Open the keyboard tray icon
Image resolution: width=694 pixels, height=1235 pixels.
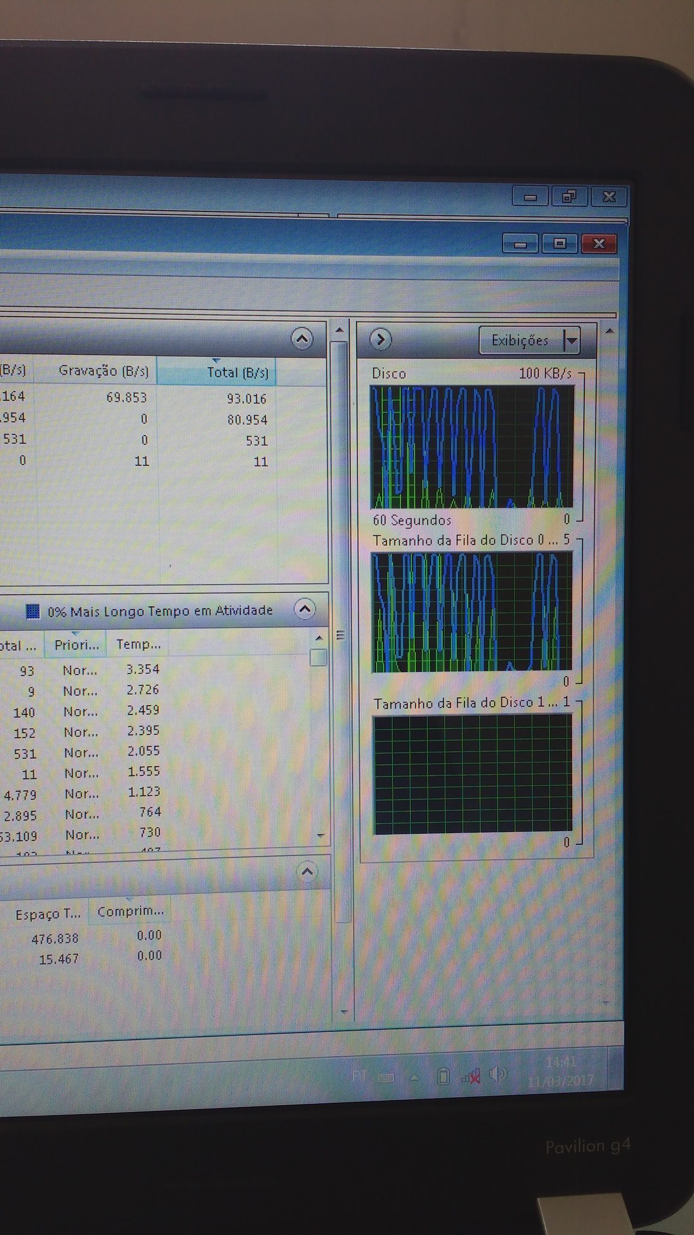click(386, 1077)
